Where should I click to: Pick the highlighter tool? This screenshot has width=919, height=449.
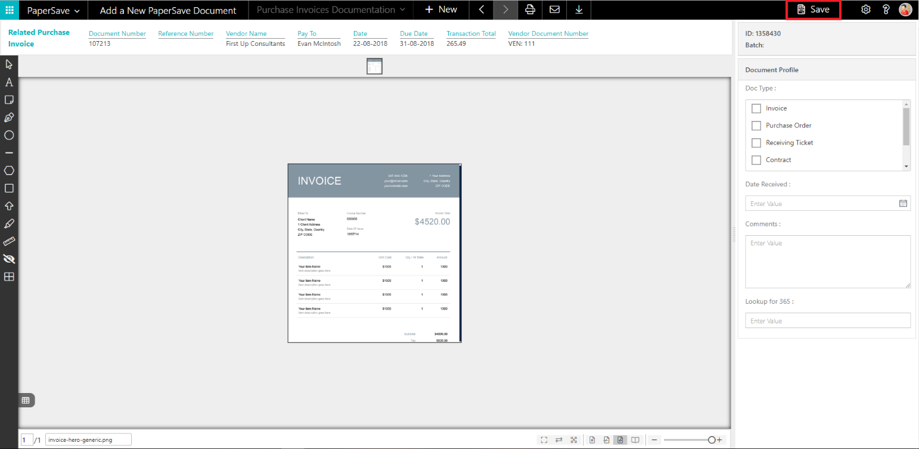tap(9, 224)
